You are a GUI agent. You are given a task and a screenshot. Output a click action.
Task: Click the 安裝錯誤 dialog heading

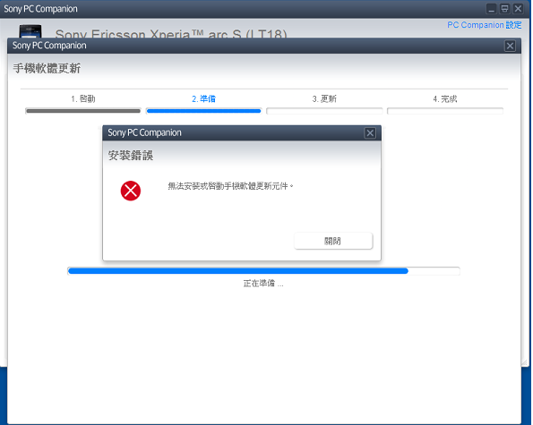pos(131,156)
